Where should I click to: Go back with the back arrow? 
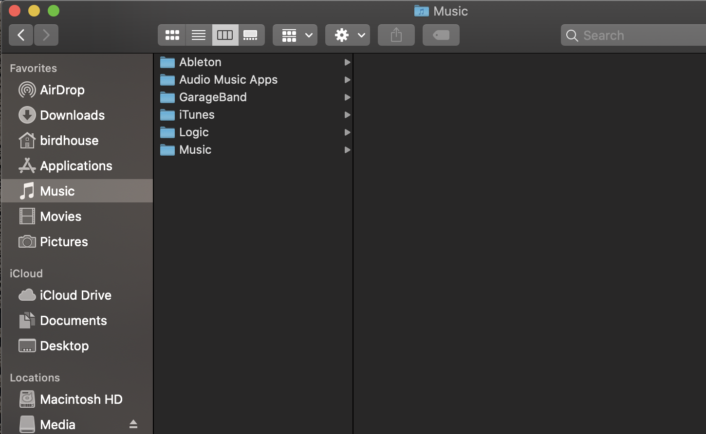21,35
